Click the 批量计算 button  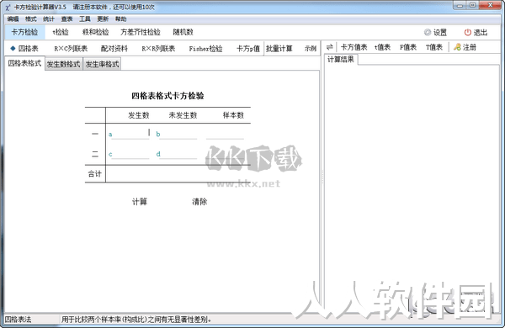[x=279, y=49]
